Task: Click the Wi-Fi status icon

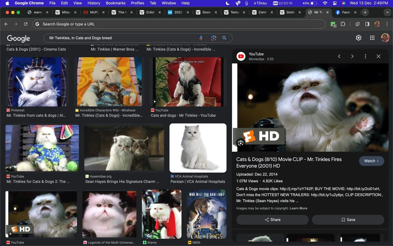Action: point(325,3)
